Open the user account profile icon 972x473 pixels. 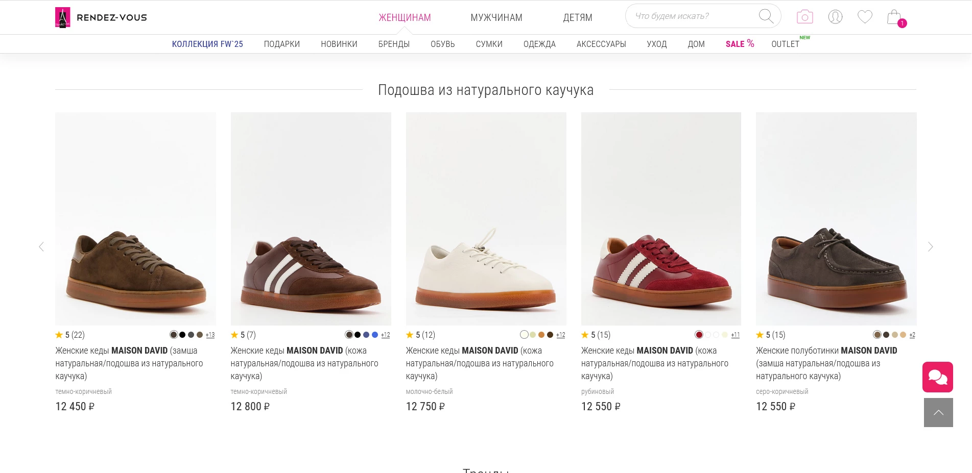pyautogui.click(x=834, y=16)
